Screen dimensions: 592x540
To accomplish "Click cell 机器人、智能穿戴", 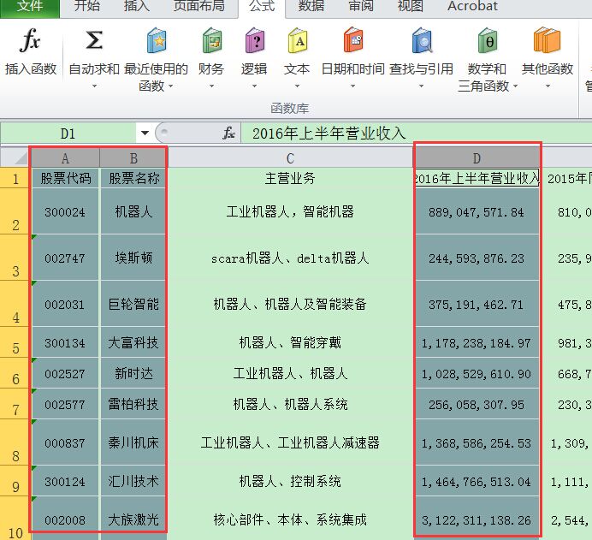I will tap(290, 342).
